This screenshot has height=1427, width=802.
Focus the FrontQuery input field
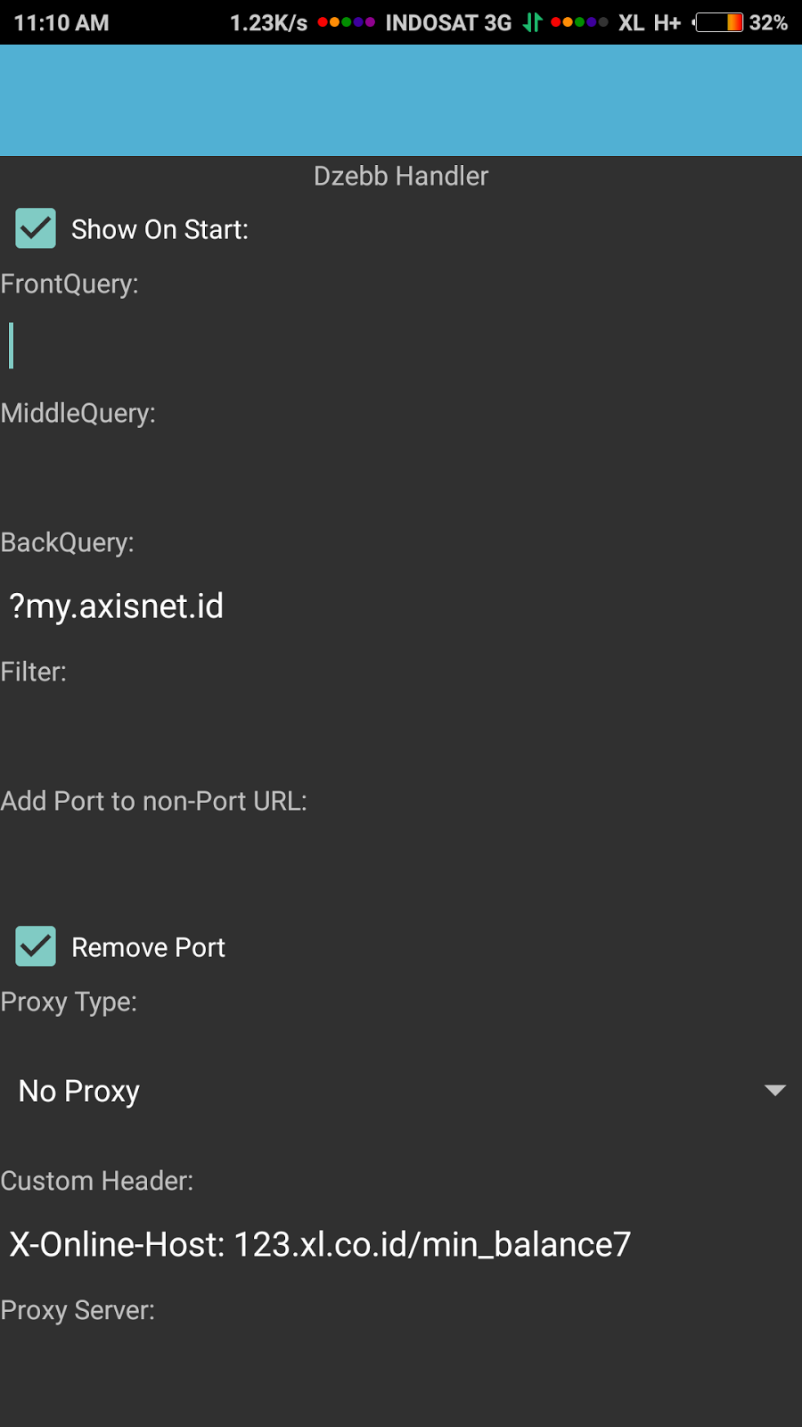coord(401,346)
